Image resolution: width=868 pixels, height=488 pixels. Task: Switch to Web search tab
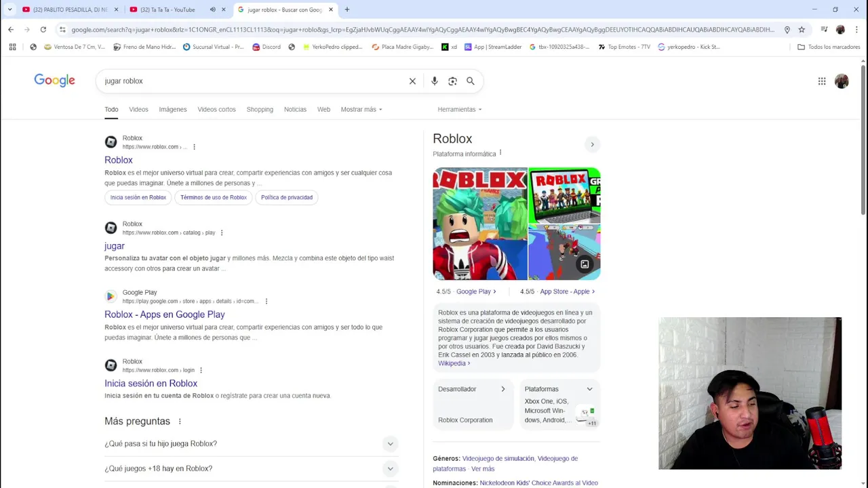[x=323, y=109]
